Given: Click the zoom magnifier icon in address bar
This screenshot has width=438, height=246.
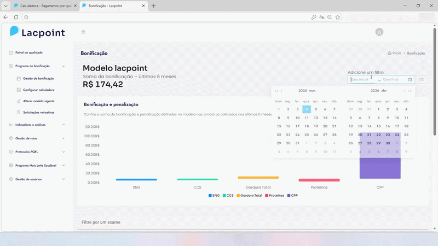Looking at the screenshot, I should [x=330, y=17].
